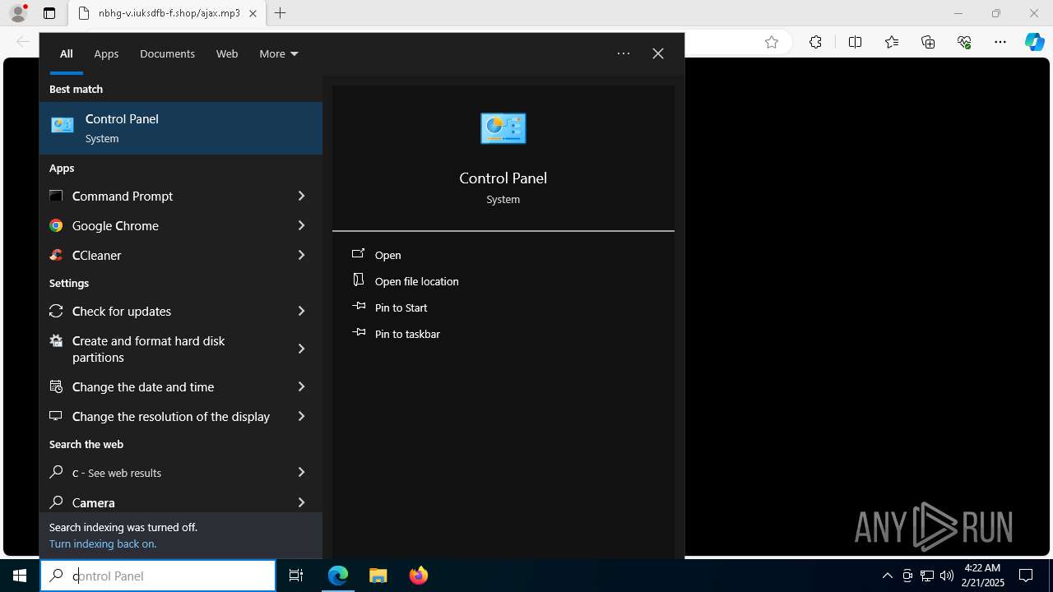Viewport: 1053px width, 592px height.
Task: Expand Google Chrome result arrow
Action: point(301,225)
